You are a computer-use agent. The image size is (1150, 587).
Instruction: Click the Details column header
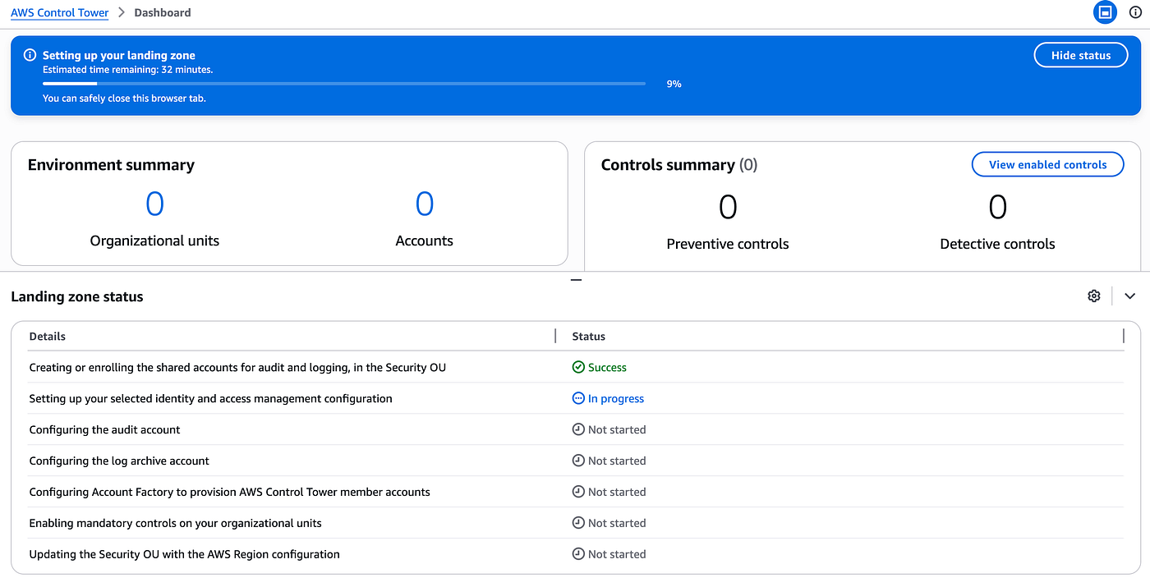pos(48,336)
